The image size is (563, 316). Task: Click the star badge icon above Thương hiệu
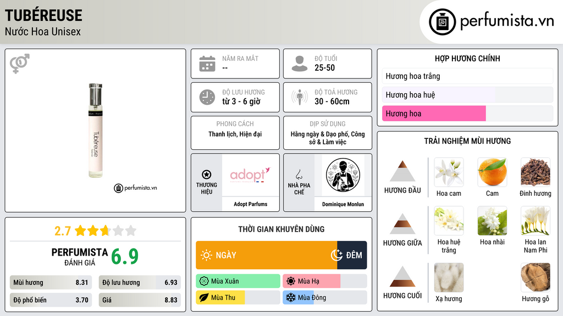click(207, 174)
